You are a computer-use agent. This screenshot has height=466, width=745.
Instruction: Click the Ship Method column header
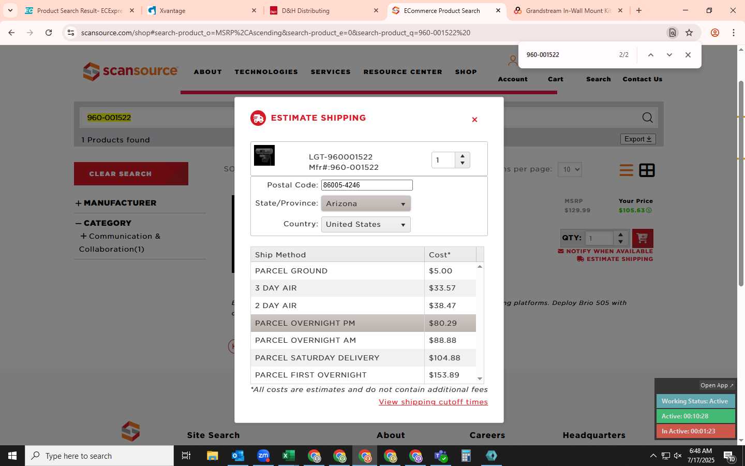[337, 255]
